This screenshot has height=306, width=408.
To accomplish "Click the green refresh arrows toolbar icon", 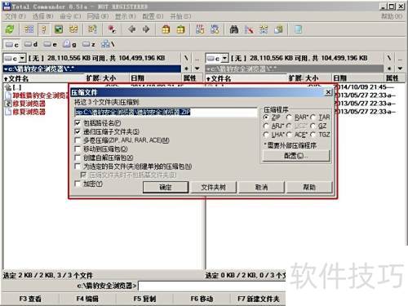I will pos(10,29).
